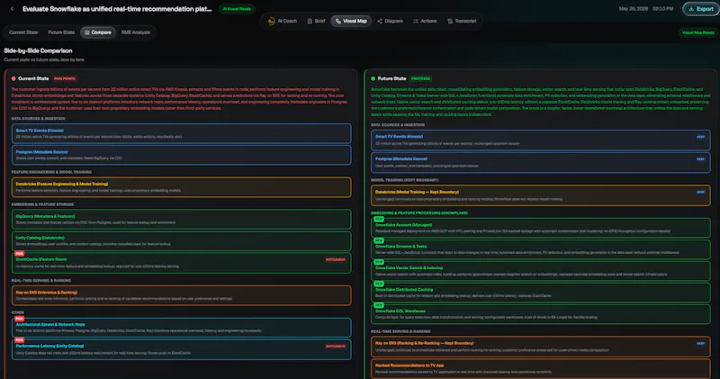
Task: Click the session title Evaluate Snowflake
Action: tap(117, 9)
